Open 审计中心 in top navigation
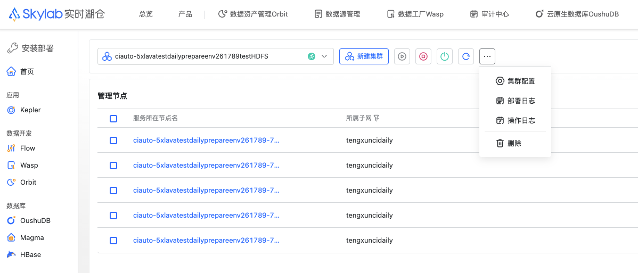 point(489,14)
